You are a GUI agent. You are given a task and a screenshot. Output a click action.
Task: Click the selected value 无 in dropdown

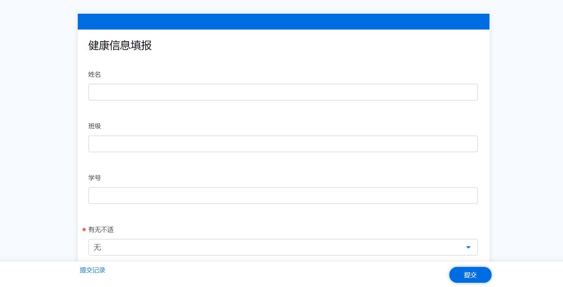97,247
